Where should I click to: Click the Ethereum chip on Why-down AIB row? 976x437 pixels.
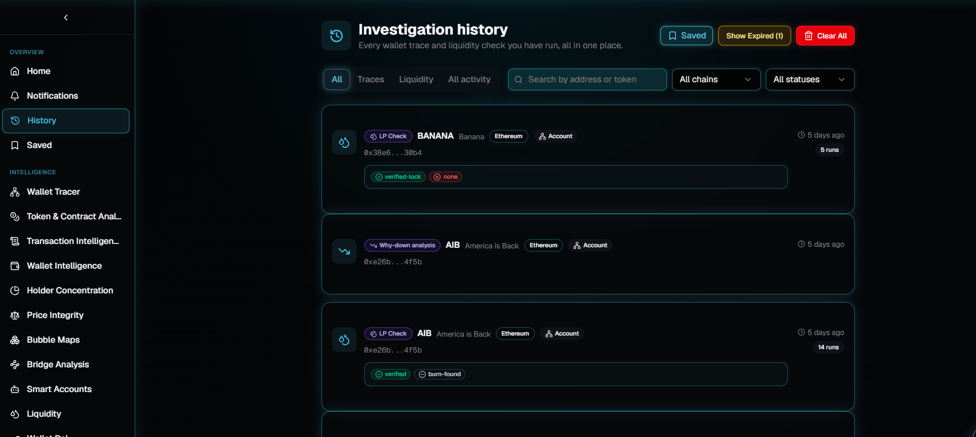coord(543,245)
